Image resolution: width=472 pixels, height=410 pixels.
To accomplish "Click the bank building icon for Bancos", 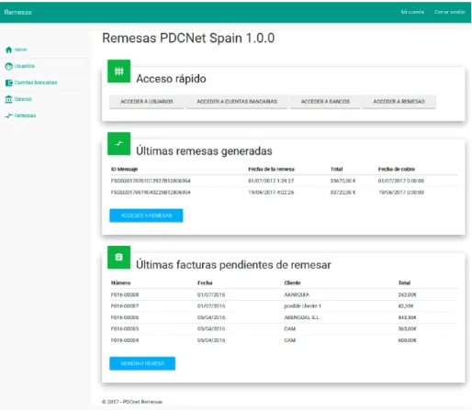I will click(x=8, y=99).
